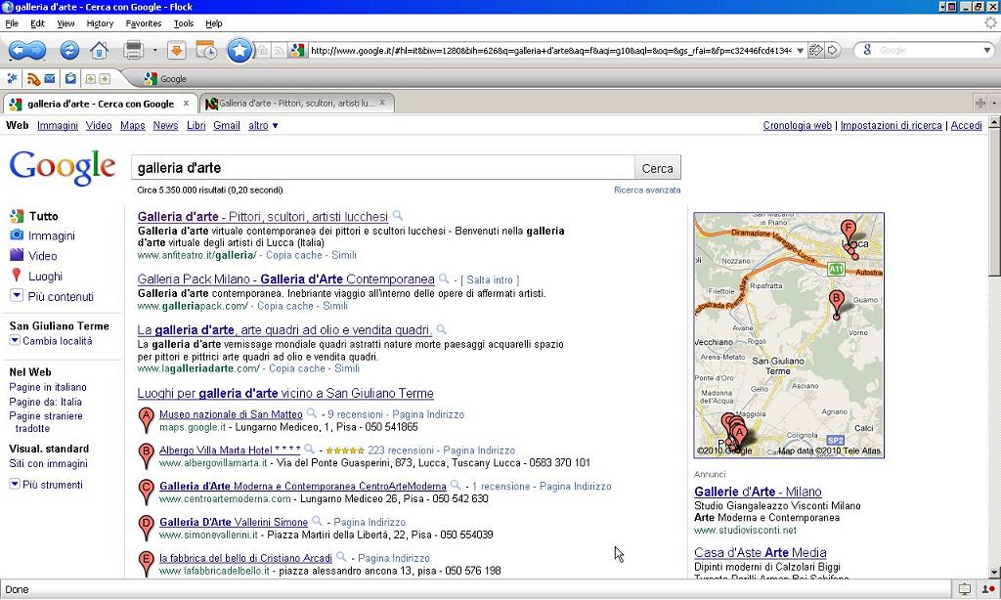Image resolution: width=1001 pixels, height=600 pixels.
Task: Open the Google bookmark in favorites toolbar
Action: [x=165, y=78]
